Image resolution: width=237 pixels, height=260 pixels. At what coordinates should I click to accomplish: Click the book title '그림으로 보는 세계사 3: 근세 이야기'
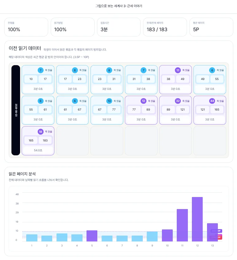tap(119, 6)
